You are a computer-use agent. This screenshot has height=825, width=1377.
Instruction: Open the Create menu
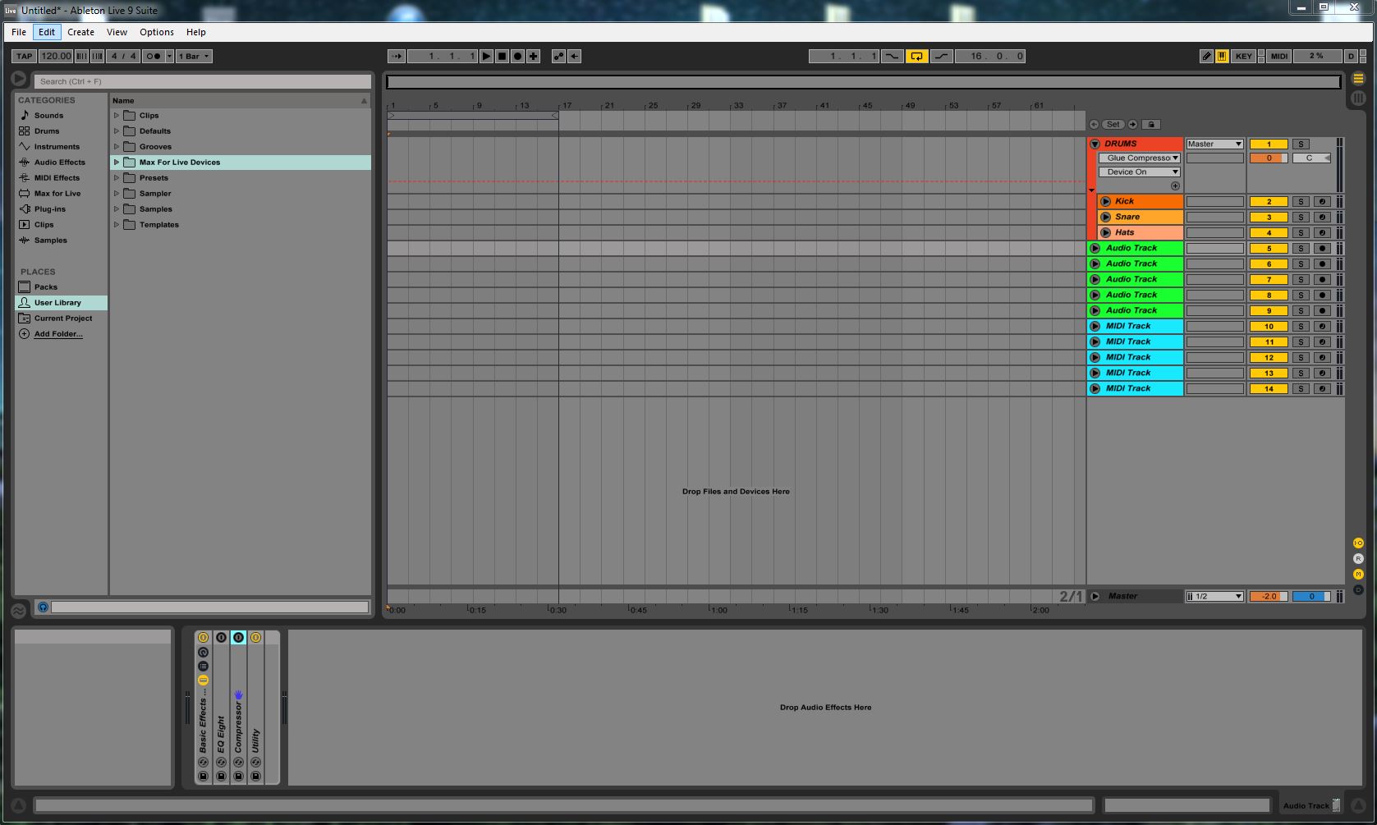click(80, 32)
